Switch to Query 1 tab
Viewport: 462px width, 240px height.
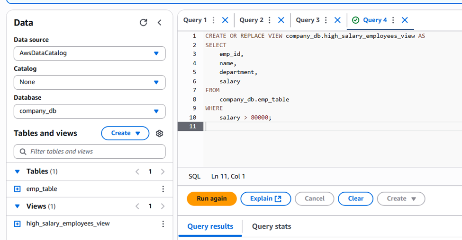(x=195, y=20)
